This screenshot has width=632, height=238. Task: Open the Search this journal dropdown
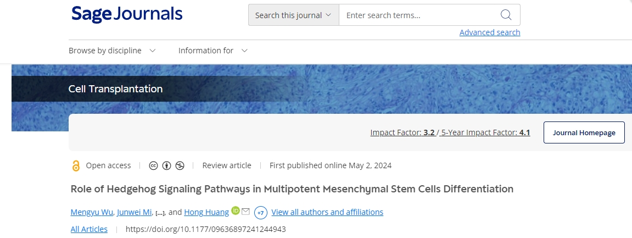coord(293,15)
